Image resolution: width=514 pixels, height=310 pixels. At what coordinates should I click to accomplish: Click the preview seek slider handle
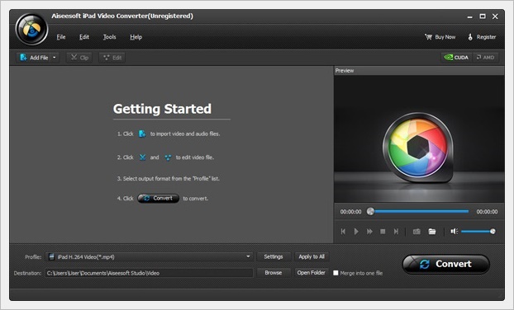[x=370, y=211]
